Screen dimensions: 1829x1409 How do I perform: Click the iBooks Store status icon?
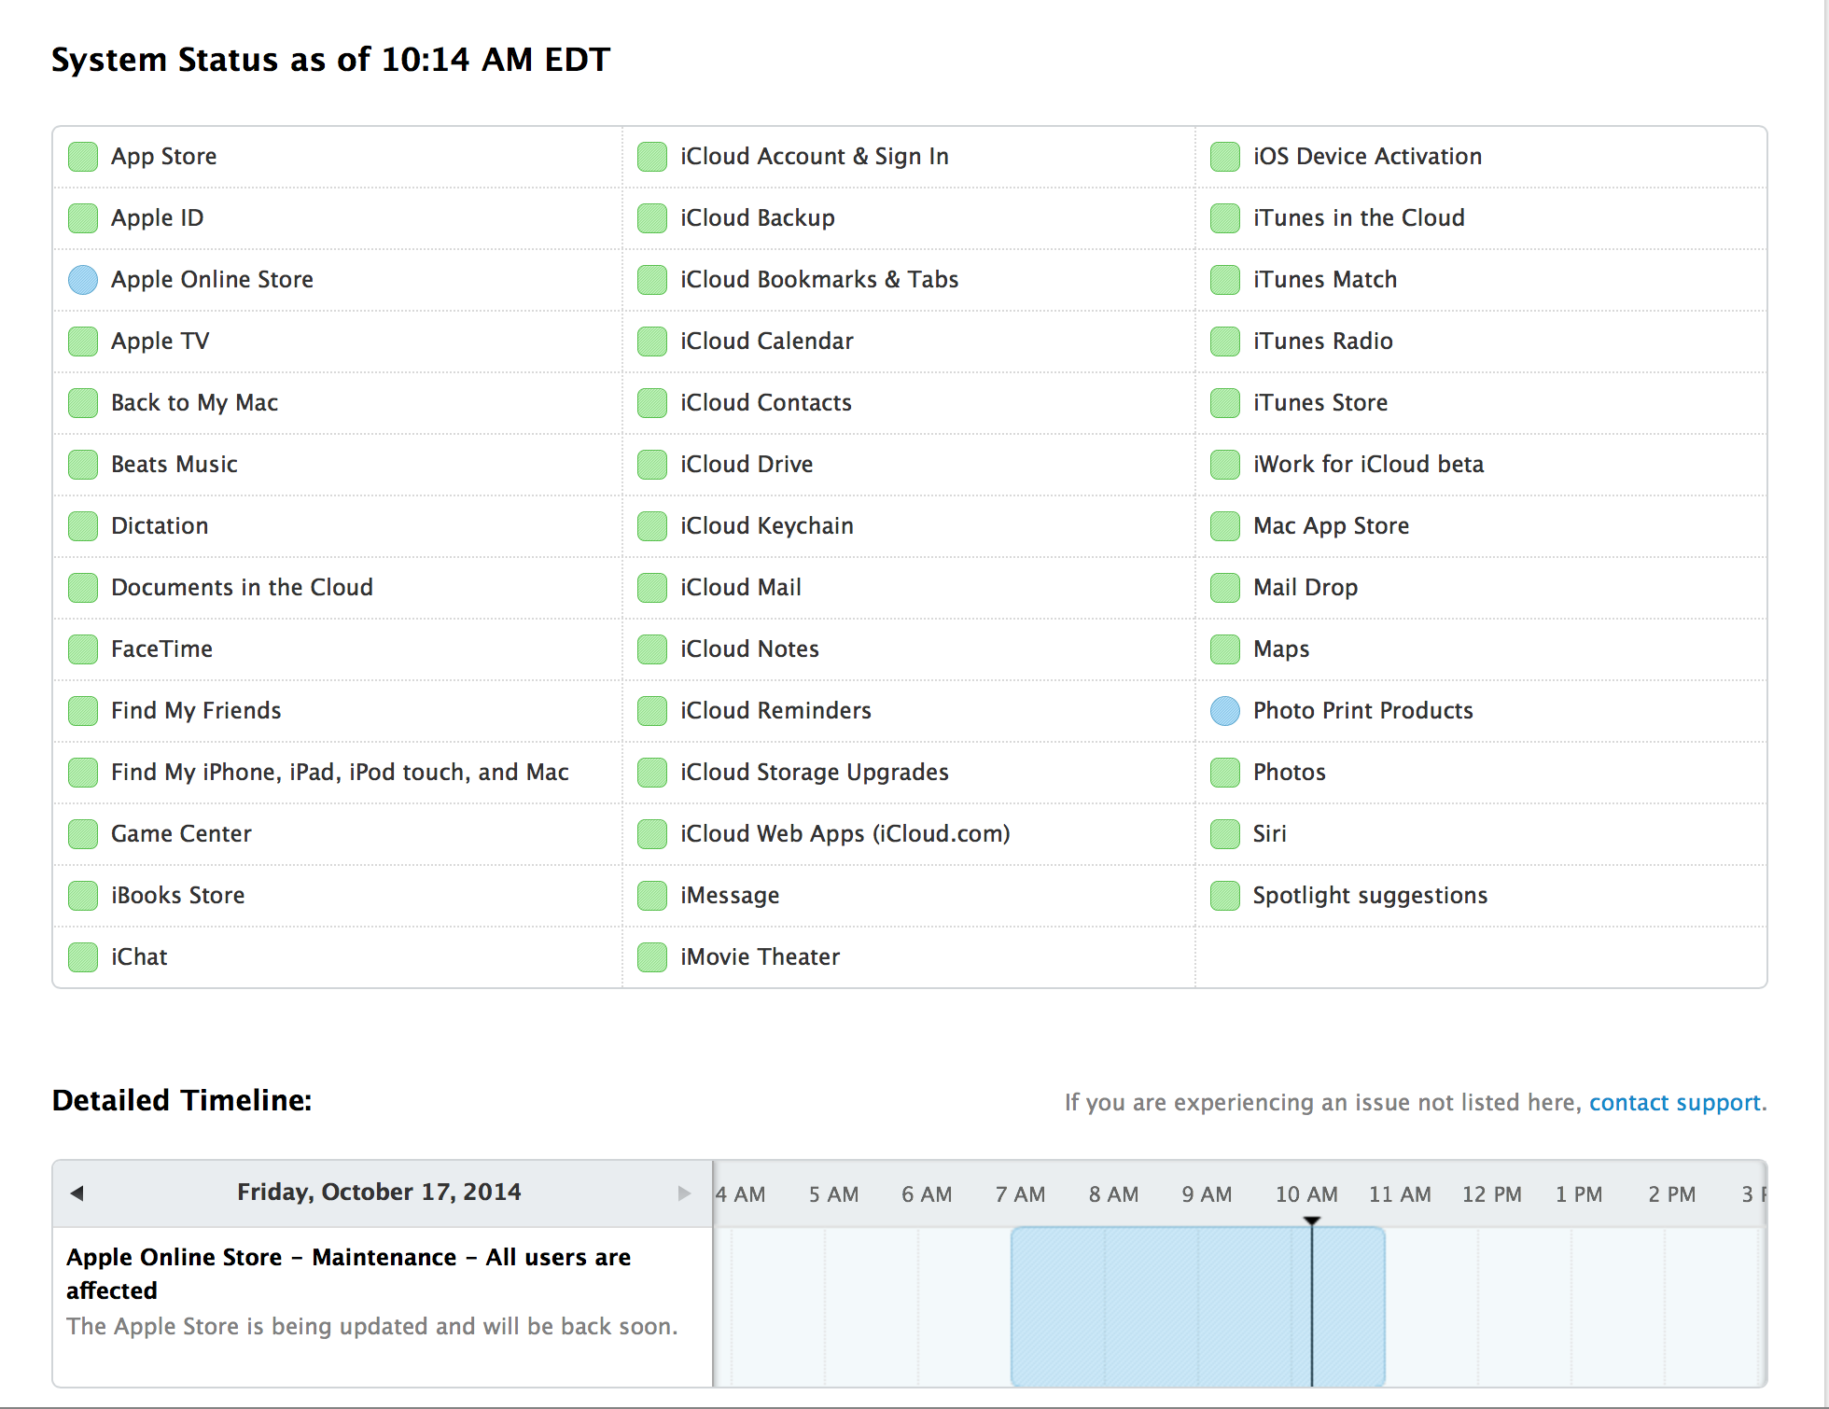point(83,896)
